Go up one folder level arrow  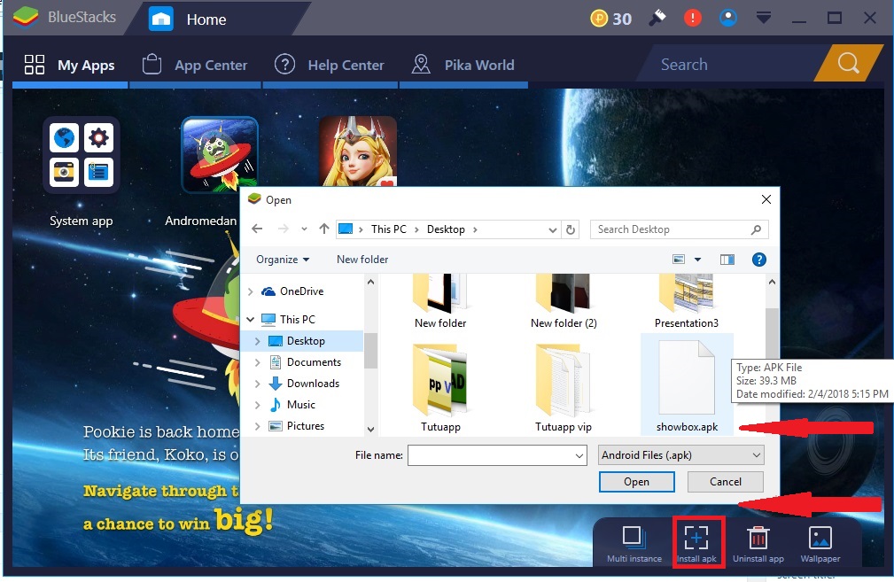click(x=324, y=229)
